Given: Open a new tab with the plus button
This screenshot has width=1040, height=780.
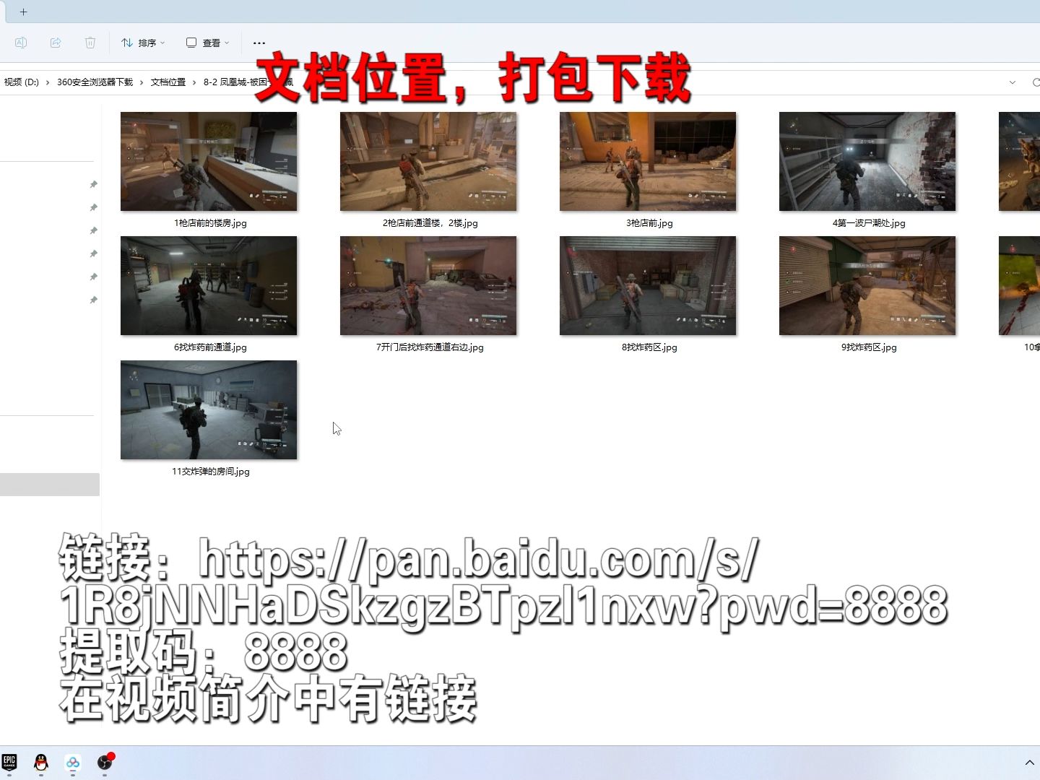Looking at the screenshot, I should (24, 12).
